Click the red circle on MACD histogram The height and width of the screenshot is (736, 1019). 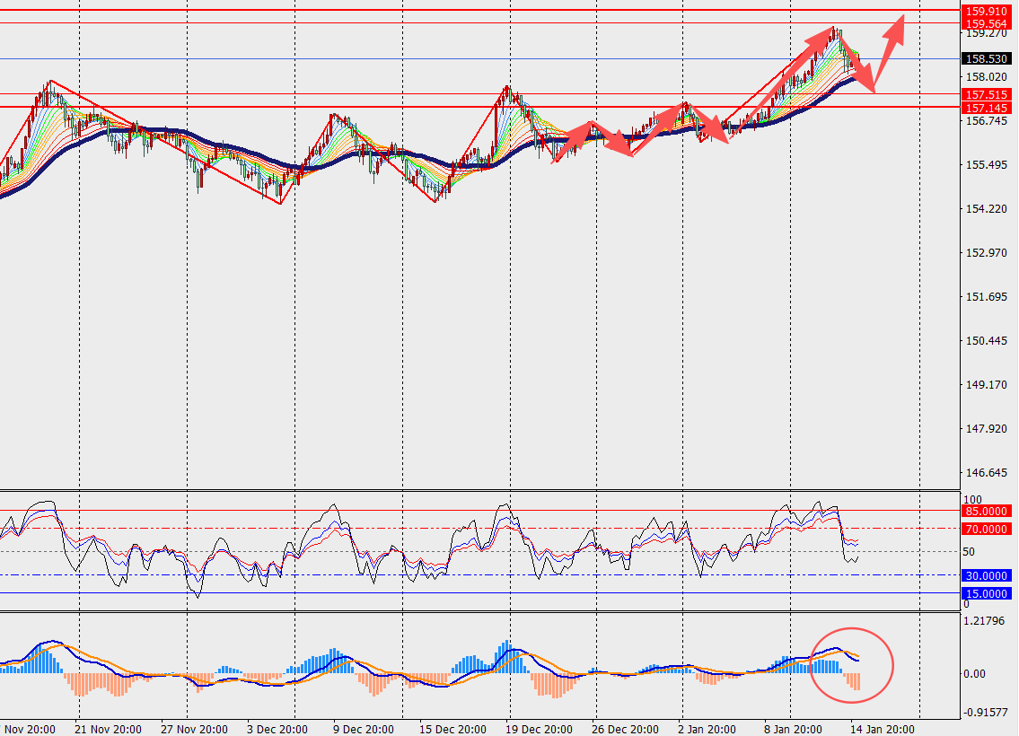tap(852, 665)
